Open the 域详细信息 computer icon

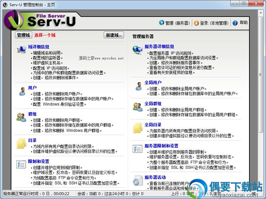[21, 50]
